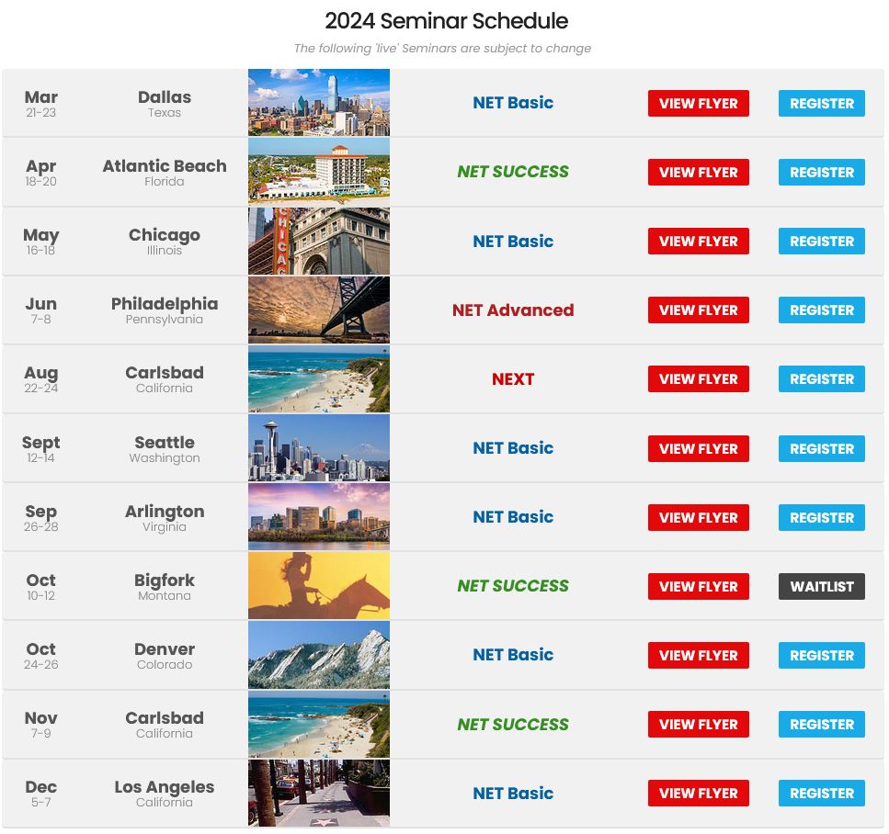View flyer for the Dallas seminar
889x834 pixels.
[699, 103]
